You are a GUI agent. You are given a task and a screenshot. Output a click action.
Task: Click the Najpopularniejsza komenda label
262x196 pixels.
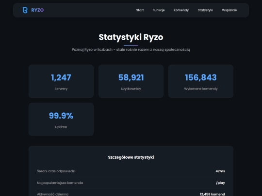click(x=60, y=183)
